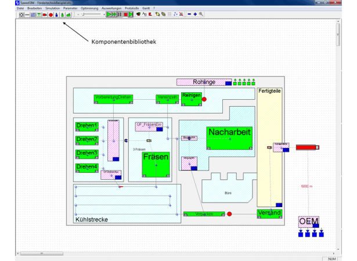357x261 pixels.
Task: Zoom out with the blue minus icon
Action: (189, 14)
